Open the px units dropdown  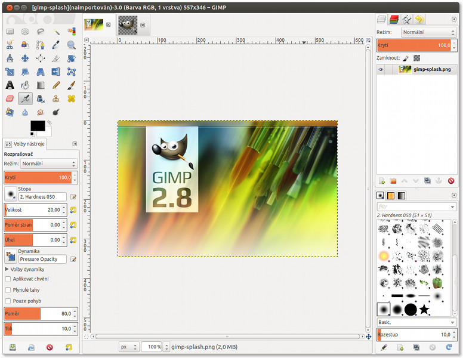pyautogui.click(x=129, y=347)
